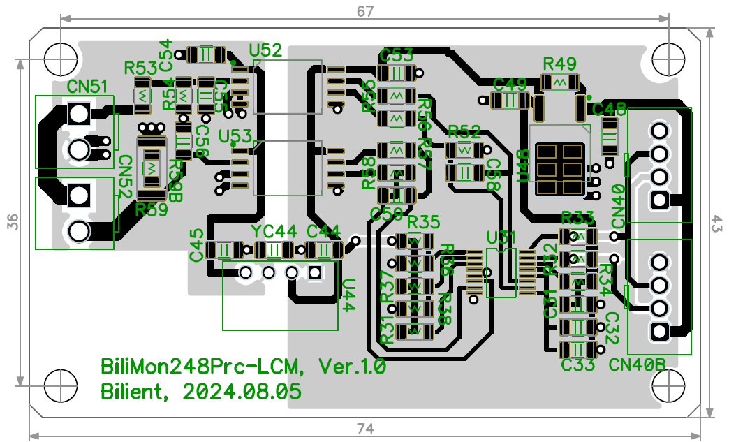Click the U31 chip label
This screenshot has width=729, height=442.
click(501, 238)
